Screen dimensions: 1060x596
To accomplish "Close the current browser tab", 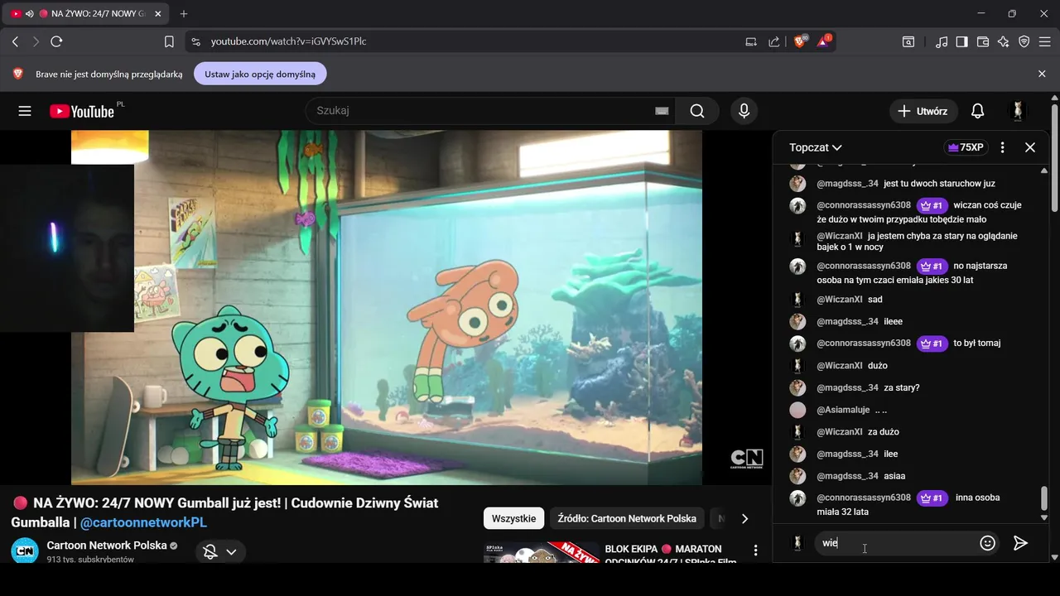I will pos(157,14).
